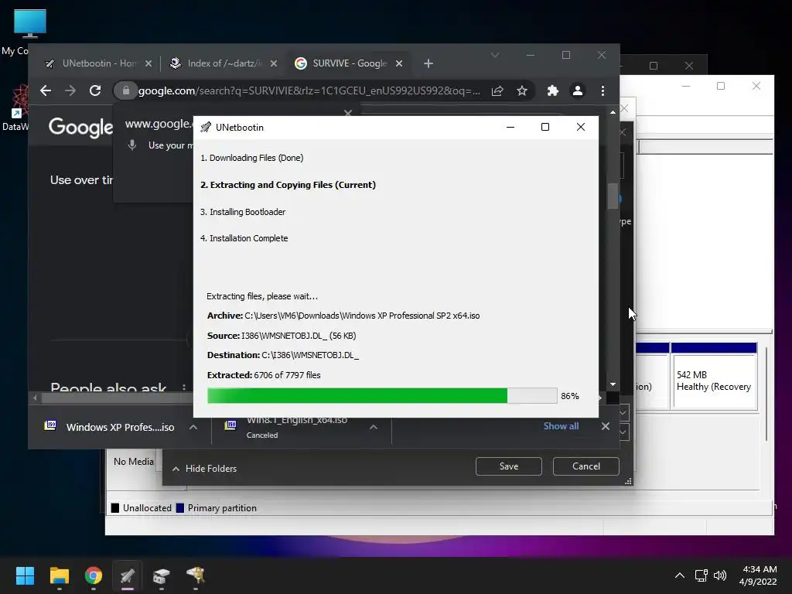Share this page using share icon
Viewport: 792px width, 594px height.
pyautogui.click(x=497, y=90)
